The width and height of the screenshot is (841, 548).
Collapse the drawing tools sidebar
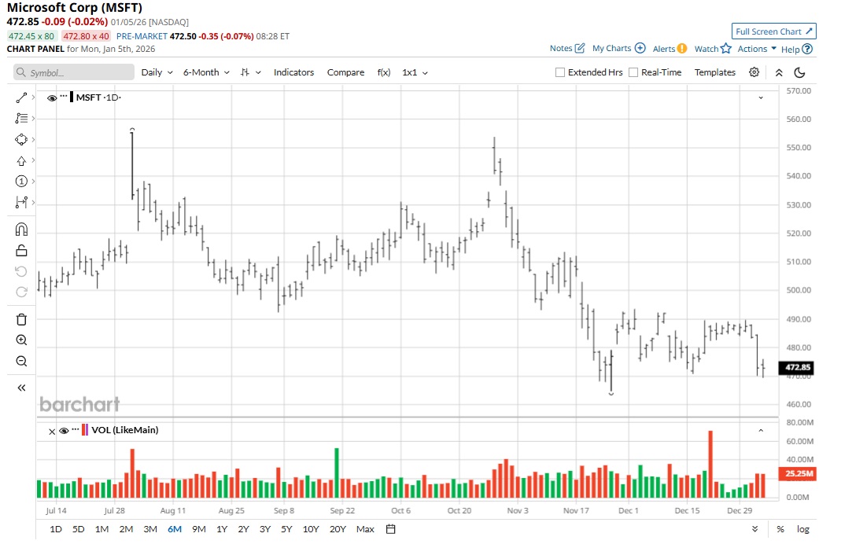click(x=21, y=388)
